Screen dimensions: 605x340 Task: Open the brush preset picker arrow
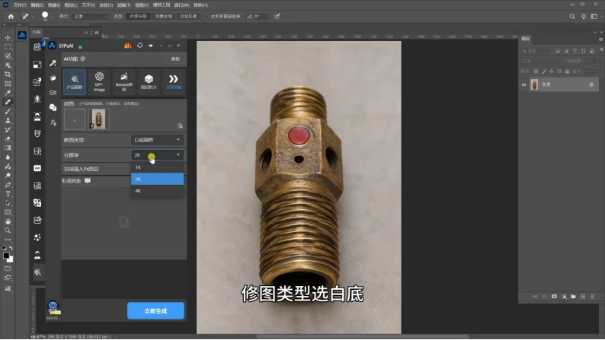point(52,17)
